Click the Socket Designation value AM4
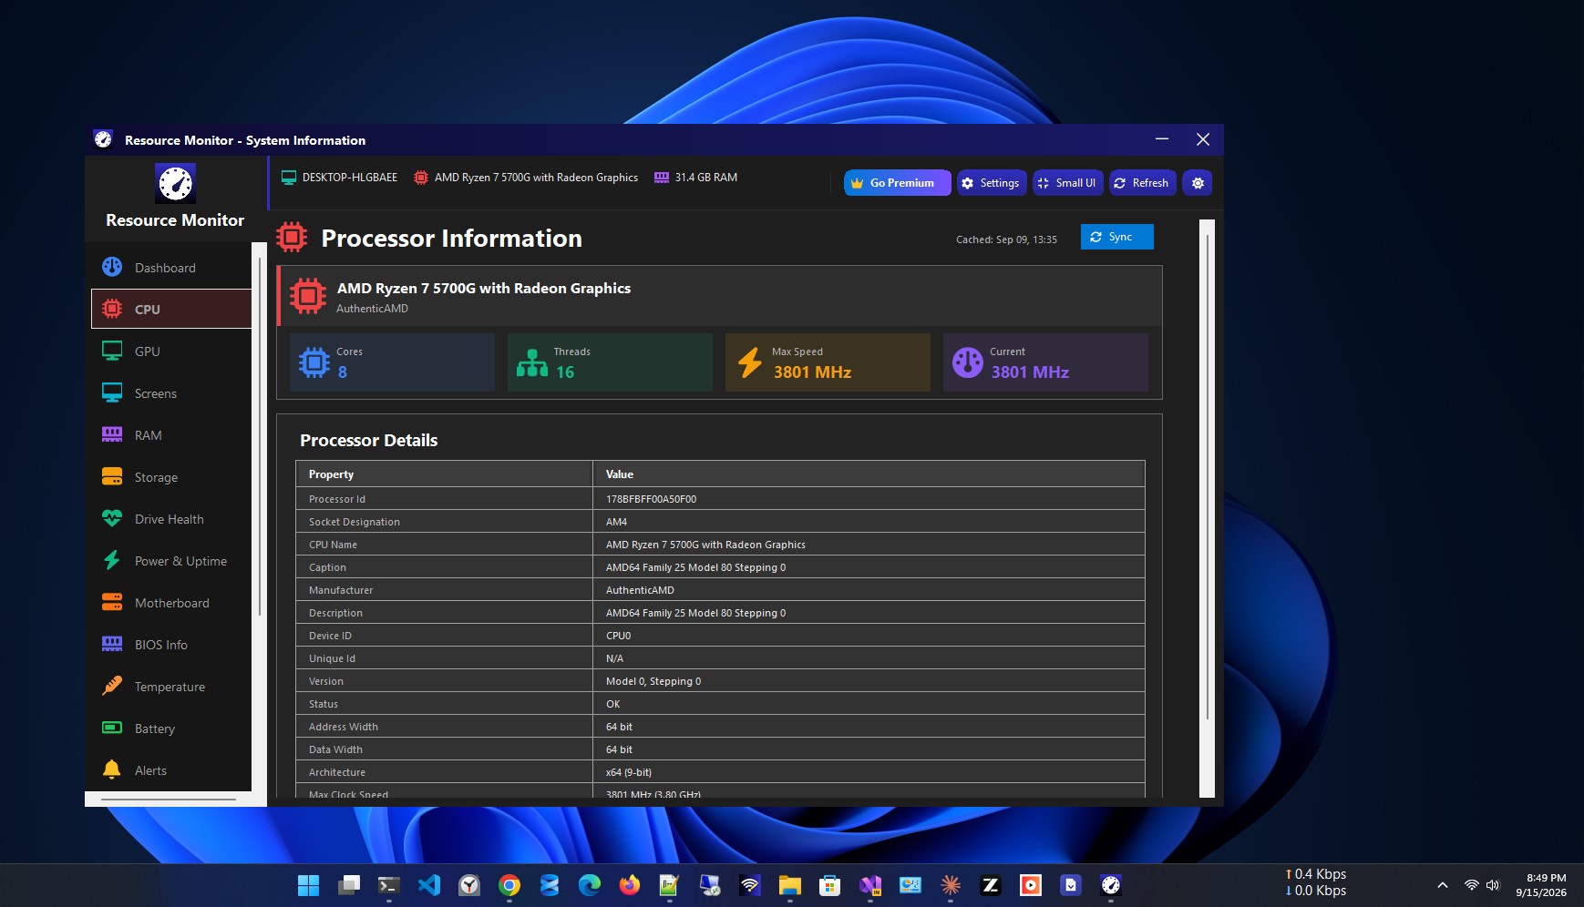The width and height of the screenshot is (1584, 907). click(616, 522)
